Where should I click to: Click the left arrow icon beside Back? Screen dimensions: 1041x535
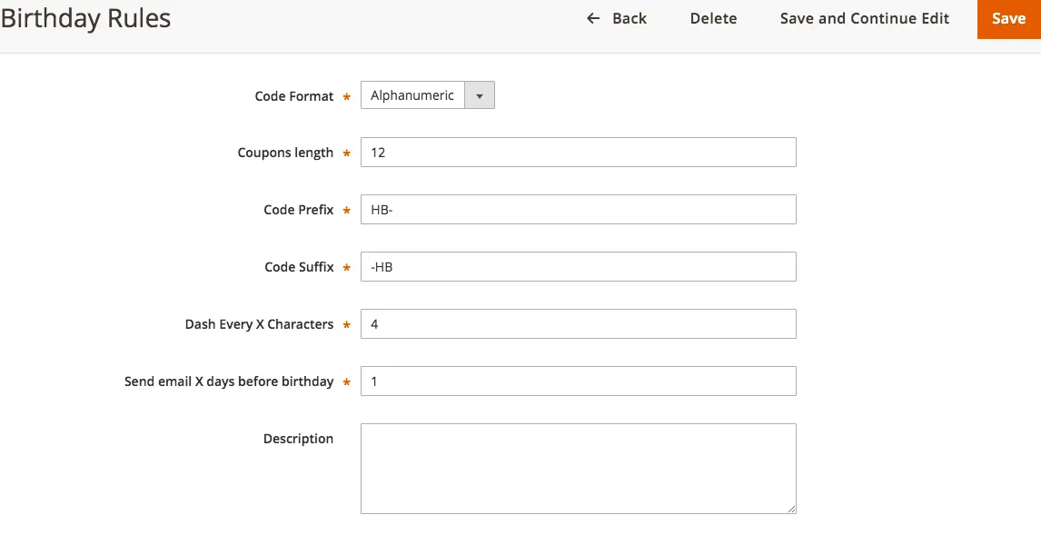click(x=593, y=18)
